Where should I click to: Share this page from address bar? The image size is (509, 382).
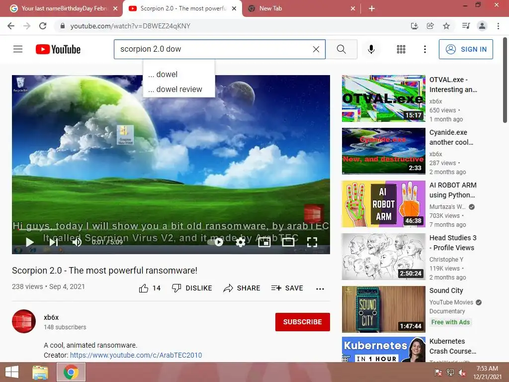[430, 26]
